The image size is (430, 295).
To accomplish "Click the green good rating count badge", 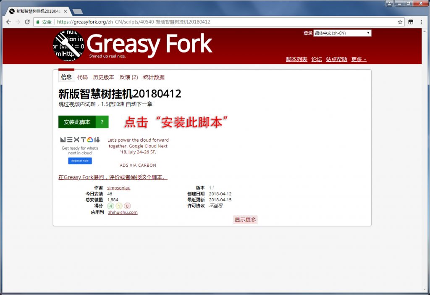I will point(111,206).
